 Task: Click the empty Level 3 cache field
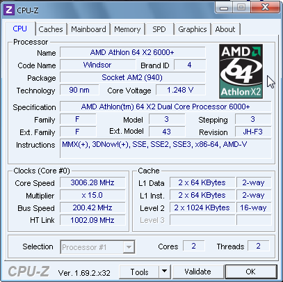pyautogui.click(x=202, y=220)
